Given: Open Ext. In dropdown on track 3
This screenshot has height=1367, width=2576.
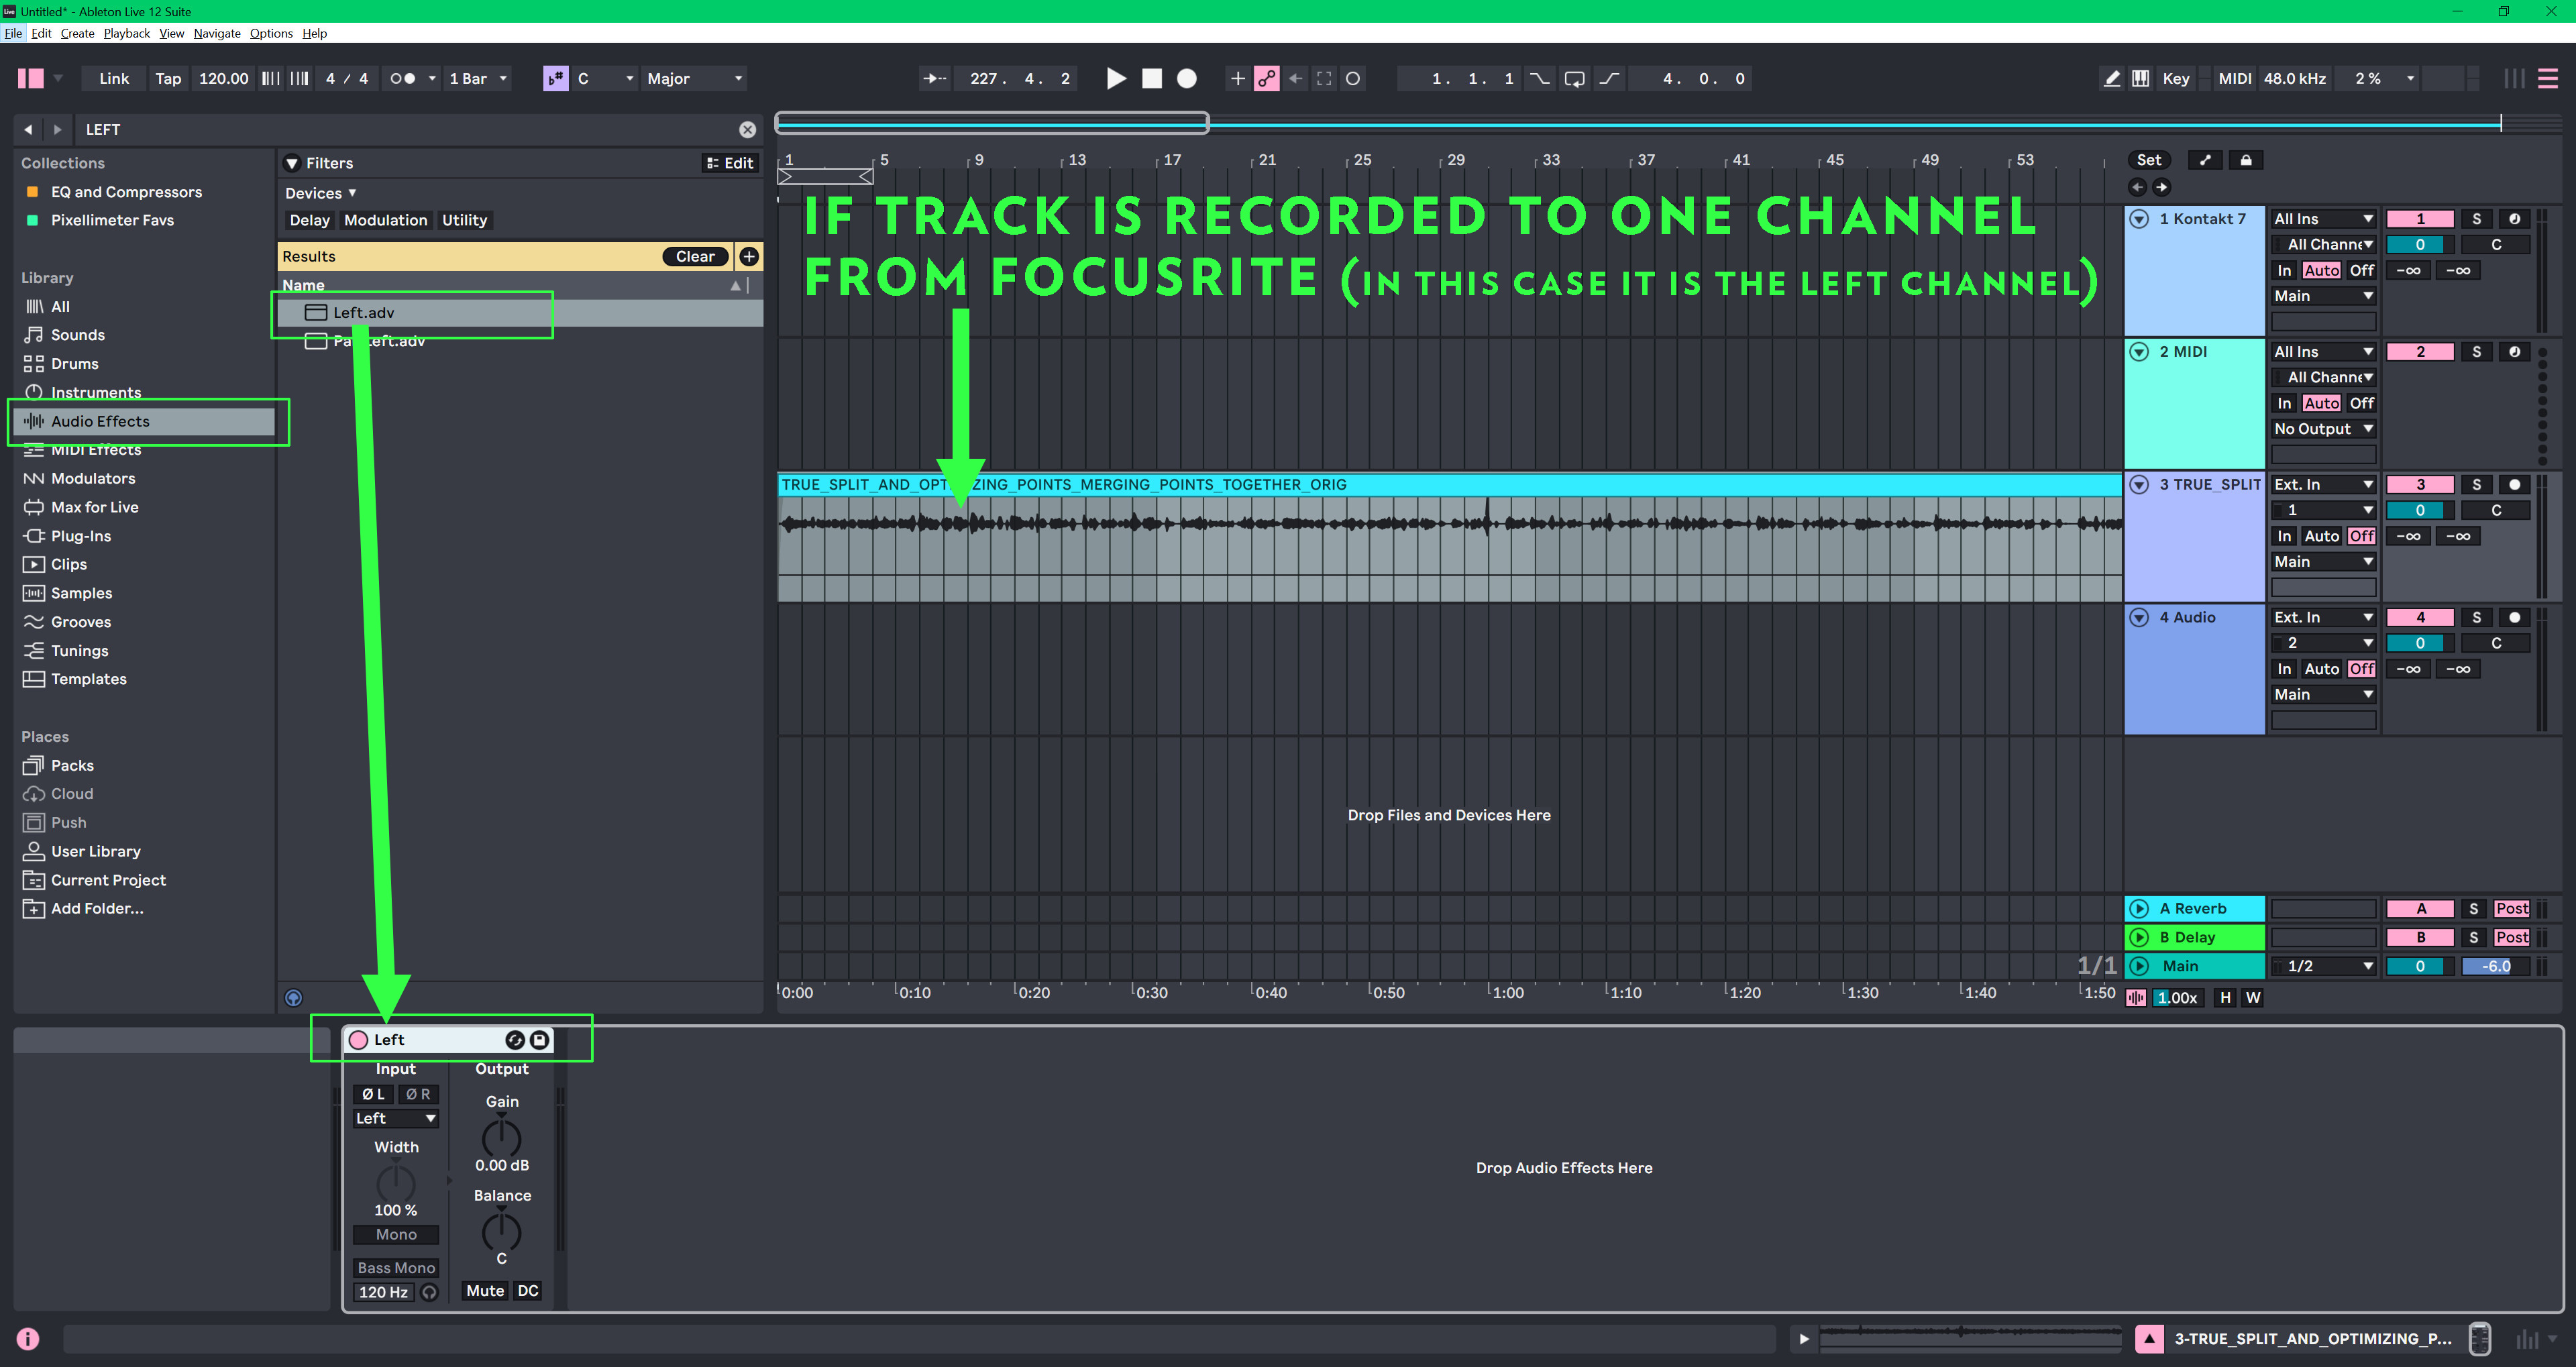Looking at the screenshot, I should tap(2323, 484).
